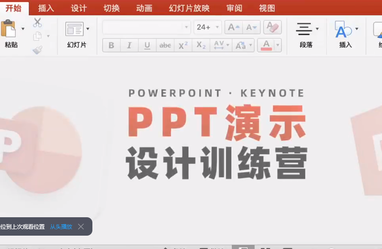Click the paragraph alignment lines icon
Image resolution: width=382 pixels, height=249 pixels.
tap(304, 29)
